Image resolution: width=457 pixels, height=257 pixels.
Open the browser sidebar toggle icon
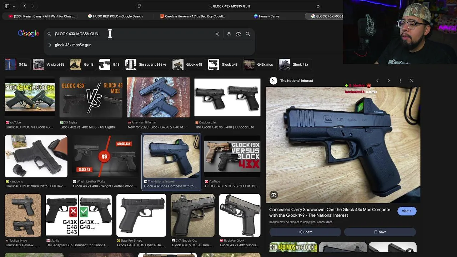point(7,6)
